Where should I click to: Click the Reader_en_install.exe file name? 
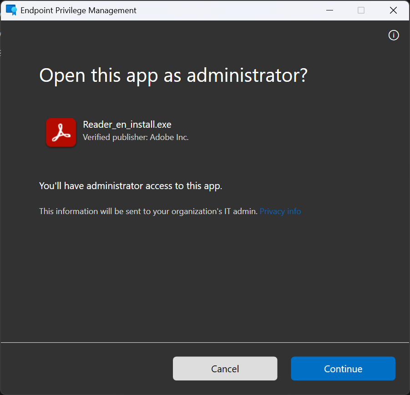pyautogui.click(x=127, y=125)
